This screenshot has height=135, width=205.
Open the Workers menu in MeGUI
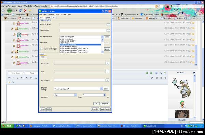[x=51, y=14]
